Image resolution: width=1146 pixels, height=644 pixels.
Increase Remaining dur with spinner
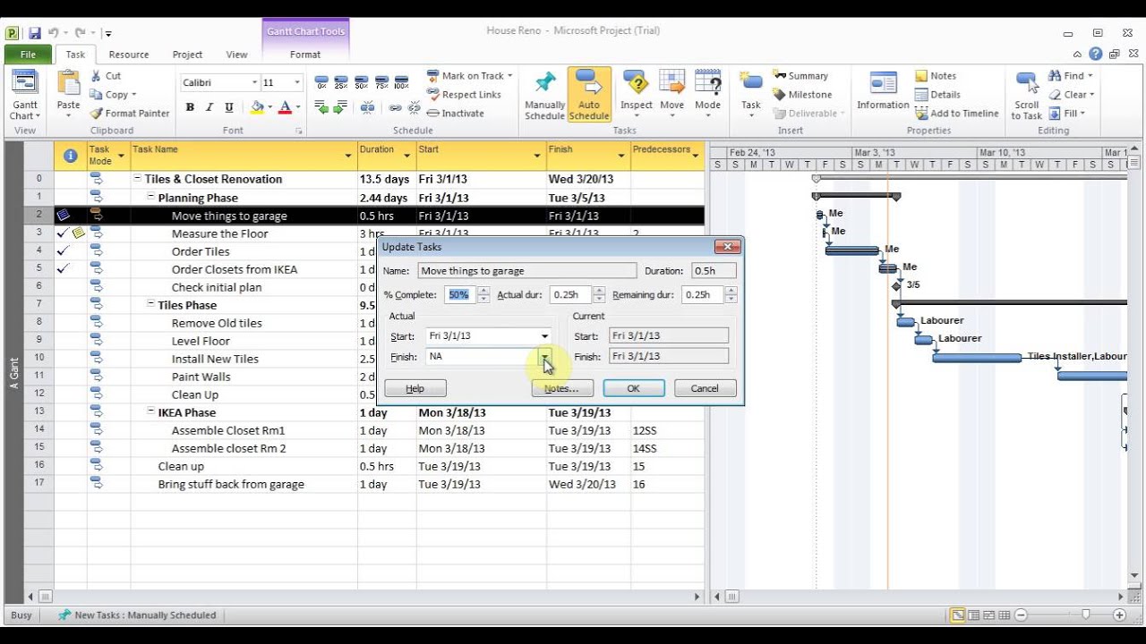pos(731,291)
